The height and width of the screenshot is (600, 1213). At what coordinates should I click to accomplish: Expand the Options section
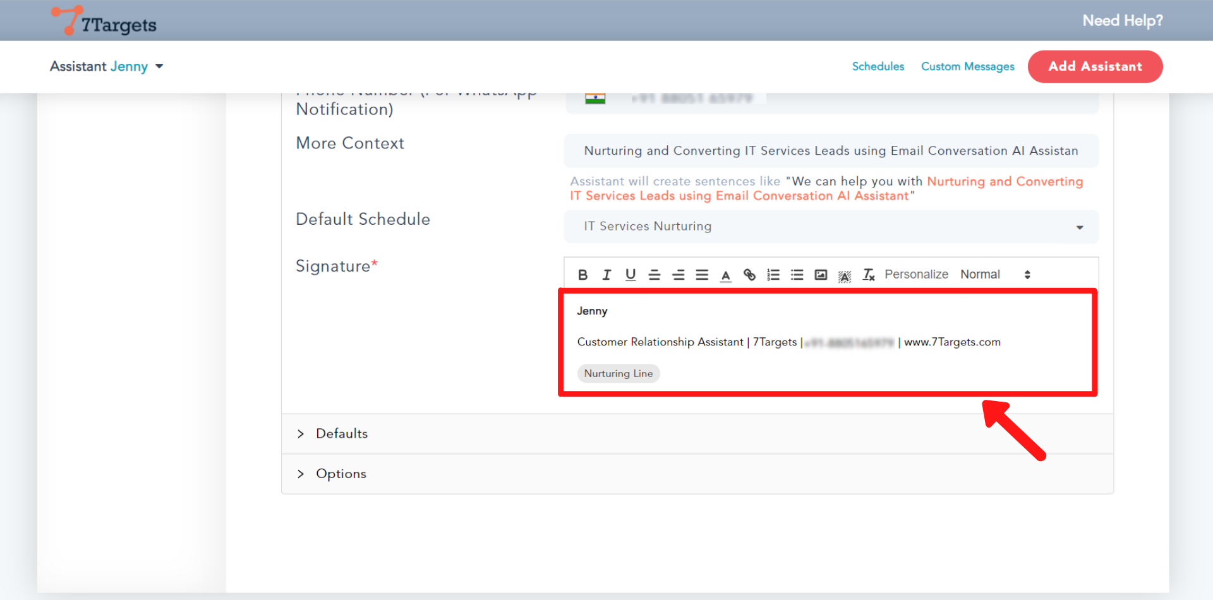341,474
